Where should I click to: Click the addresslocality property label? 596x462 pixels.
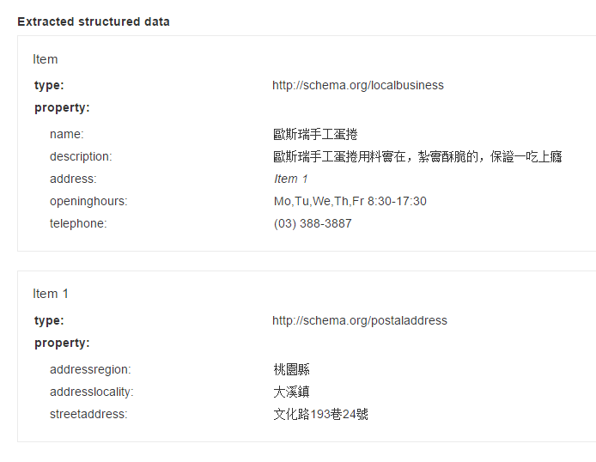(92, 392)
